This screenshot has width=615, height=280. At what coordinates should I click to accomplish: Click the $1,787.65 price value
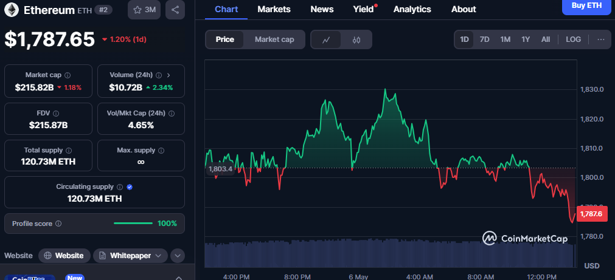50,39
